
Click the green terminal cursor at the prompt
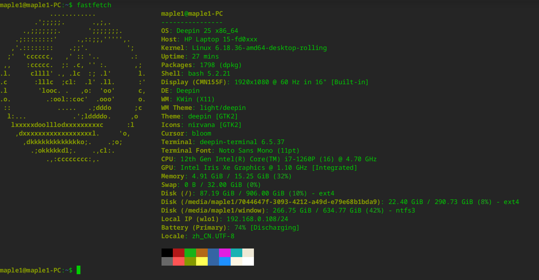coord(79,270)
